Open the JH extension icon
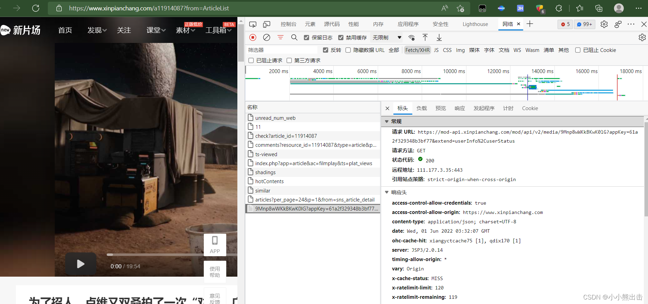Viewport: 648px width, 304px height. tap(520, 8)
